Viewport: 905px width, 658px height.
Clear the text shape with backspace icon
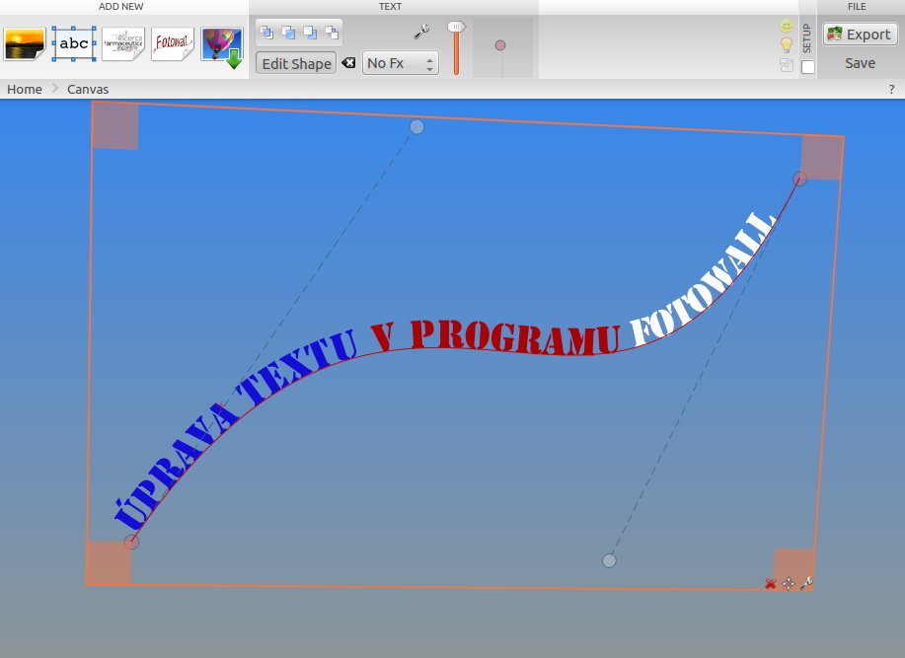(348, 63)
